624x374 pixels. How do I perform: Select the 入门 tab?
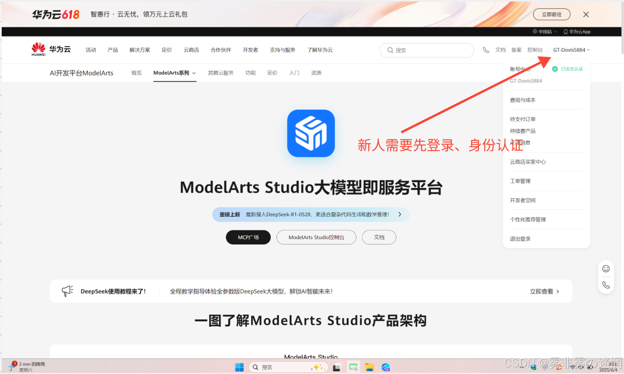point(294,73)
